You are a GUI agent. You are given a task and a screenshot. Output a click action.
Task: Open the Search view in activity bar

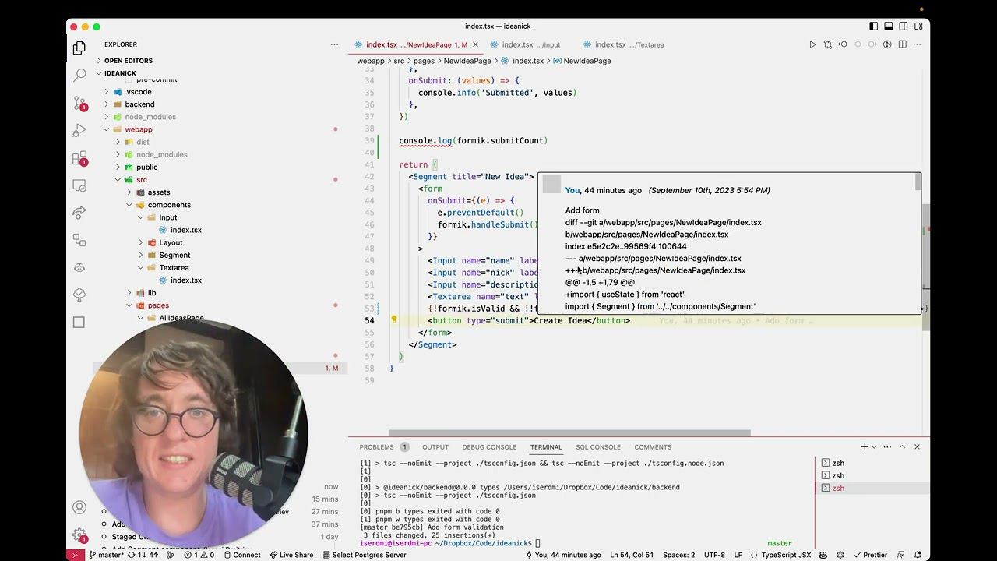[79, 76]
